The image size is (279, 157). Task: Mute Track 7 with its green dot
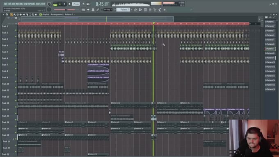[16, 68]
